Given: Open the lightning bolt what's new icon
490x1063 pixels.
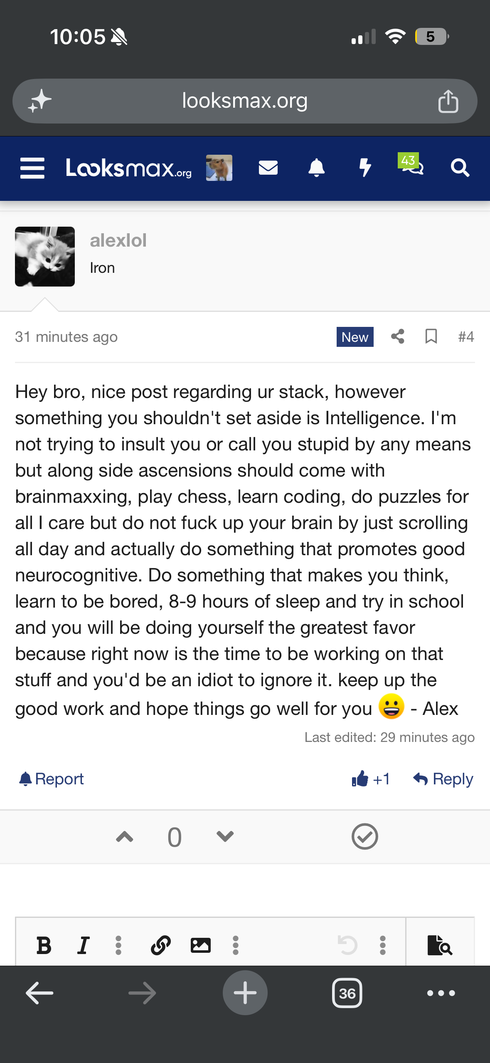Looking at the screenshot, I should click(365, 168).
